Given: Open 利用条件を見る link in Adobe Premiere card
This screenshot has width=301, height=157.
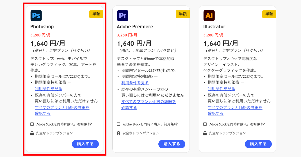Looking at the screenshot, I should (135, 83).
